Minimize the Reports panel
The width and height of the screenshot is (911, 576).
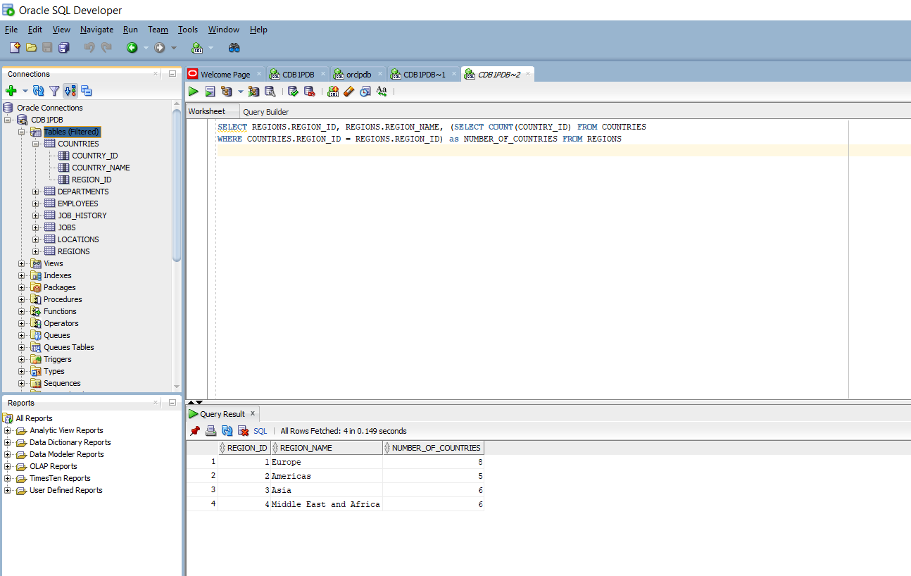(172, 403)
